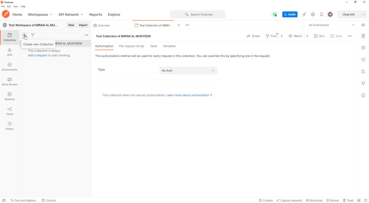Open the Console in status bar
Screen dimensions: 369x203
pyautogui.click(x=49, y=200)
